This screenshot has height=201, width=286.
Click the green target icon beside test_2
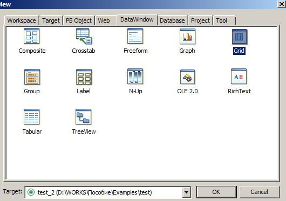click(x=31, y=192)
